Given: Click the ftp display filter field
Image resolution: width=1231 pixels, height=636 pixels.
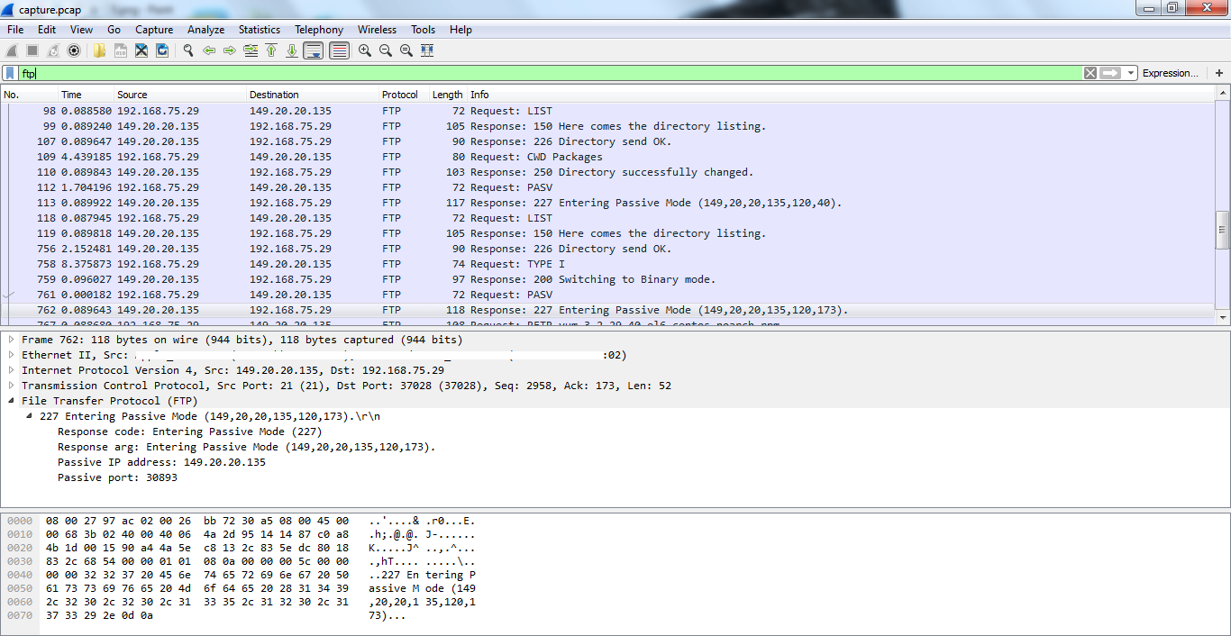Looking at the screenshot, I should [x=550, y=73].
